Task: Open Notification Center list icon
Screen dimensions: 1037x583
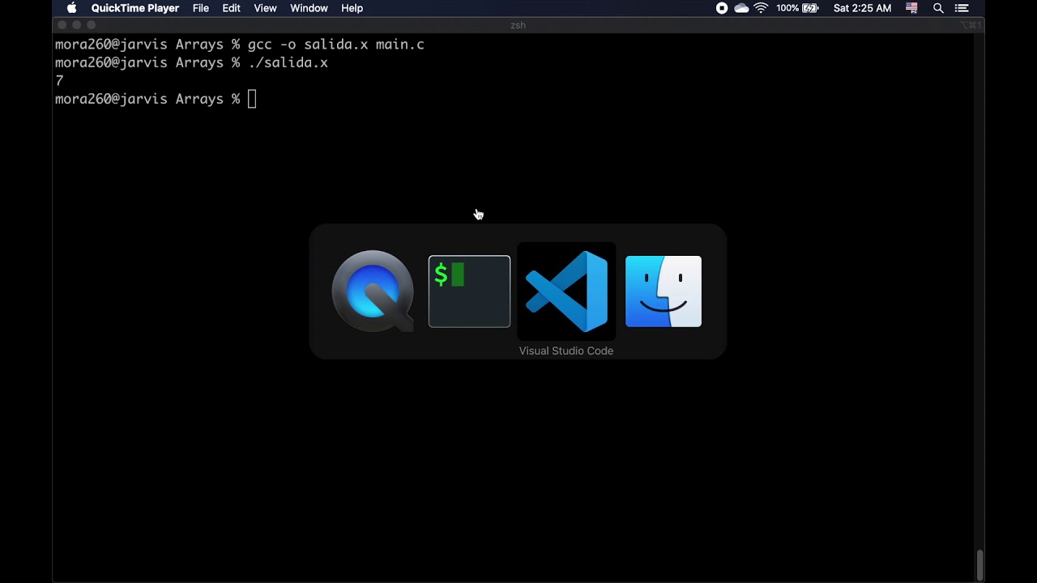Action: 962,8
